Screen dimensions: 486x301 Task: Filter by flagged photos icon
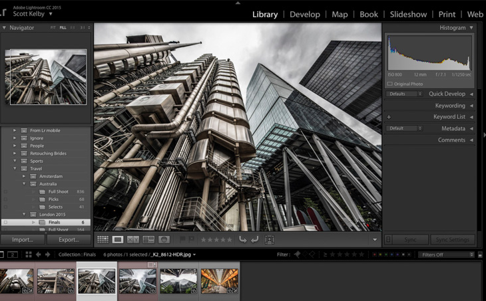click(297, 254)
